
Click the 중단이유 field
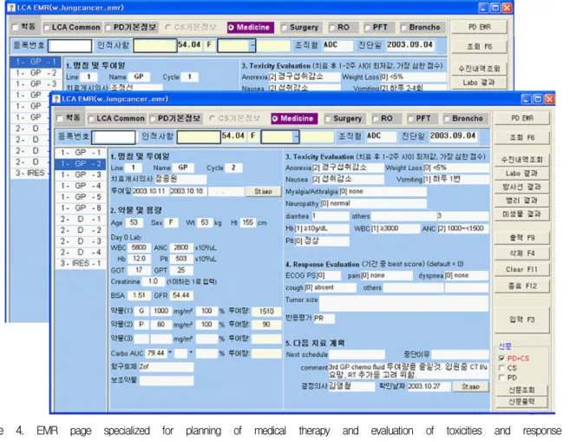point(460,354)
